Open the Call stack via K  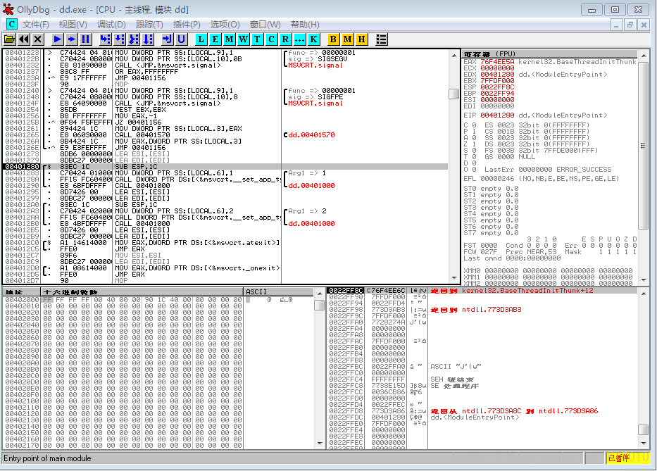pos(313,39)
